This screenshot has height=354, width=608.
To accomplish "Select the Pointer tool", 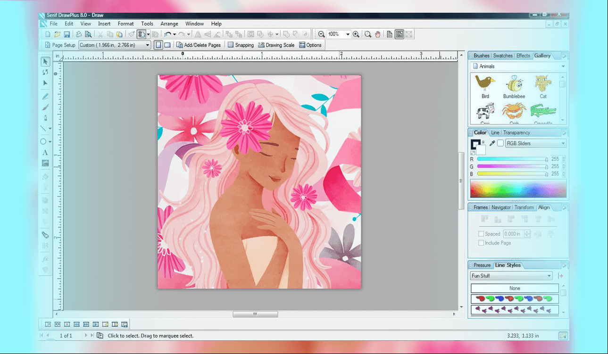I will coord(45,62).
